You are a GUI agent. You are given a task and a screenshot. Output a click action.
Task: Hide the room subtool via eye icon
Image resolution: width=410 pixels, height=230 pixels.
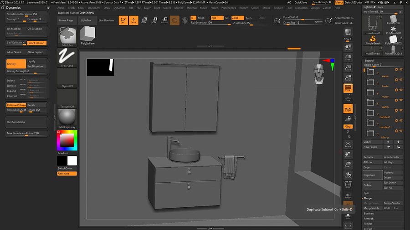coord(401,70)
